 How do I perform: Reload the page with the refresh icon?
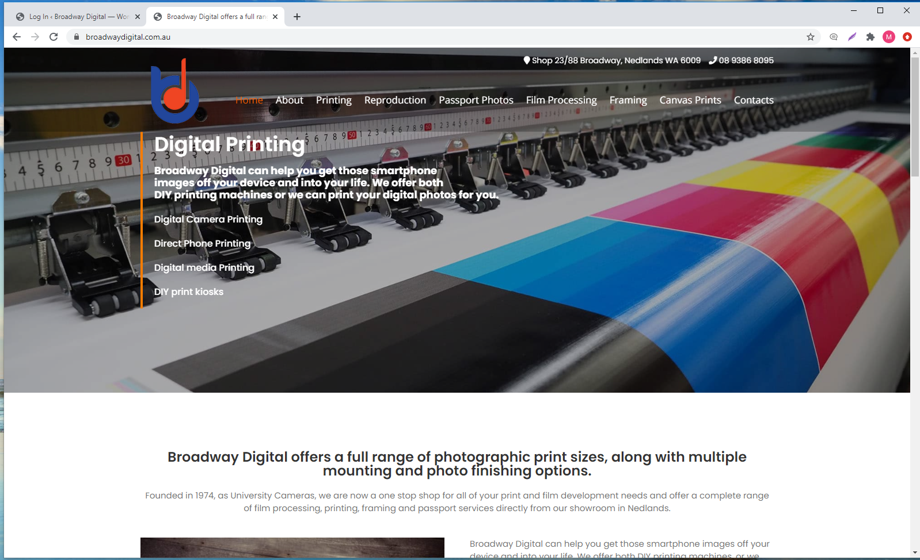[54, 37]
